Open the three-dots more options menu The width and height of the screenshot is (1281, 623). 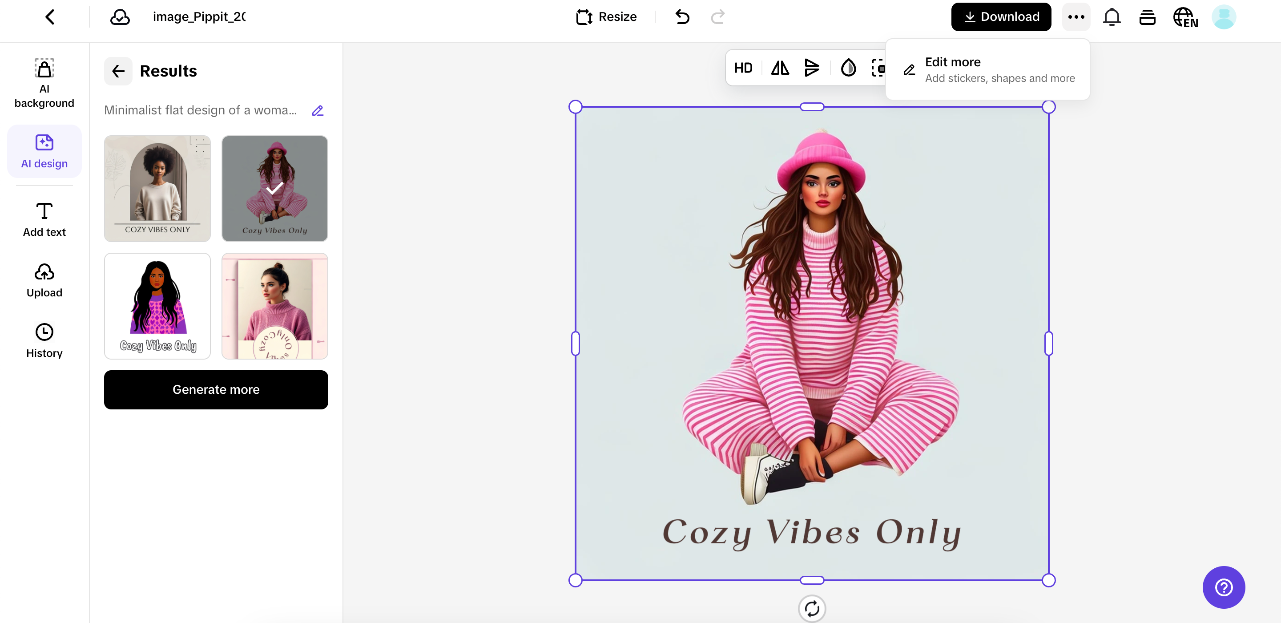pos(1076,17)
